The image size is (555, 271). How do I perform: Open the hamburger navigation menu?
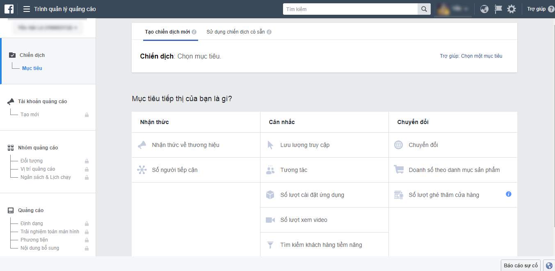point(26,9)
